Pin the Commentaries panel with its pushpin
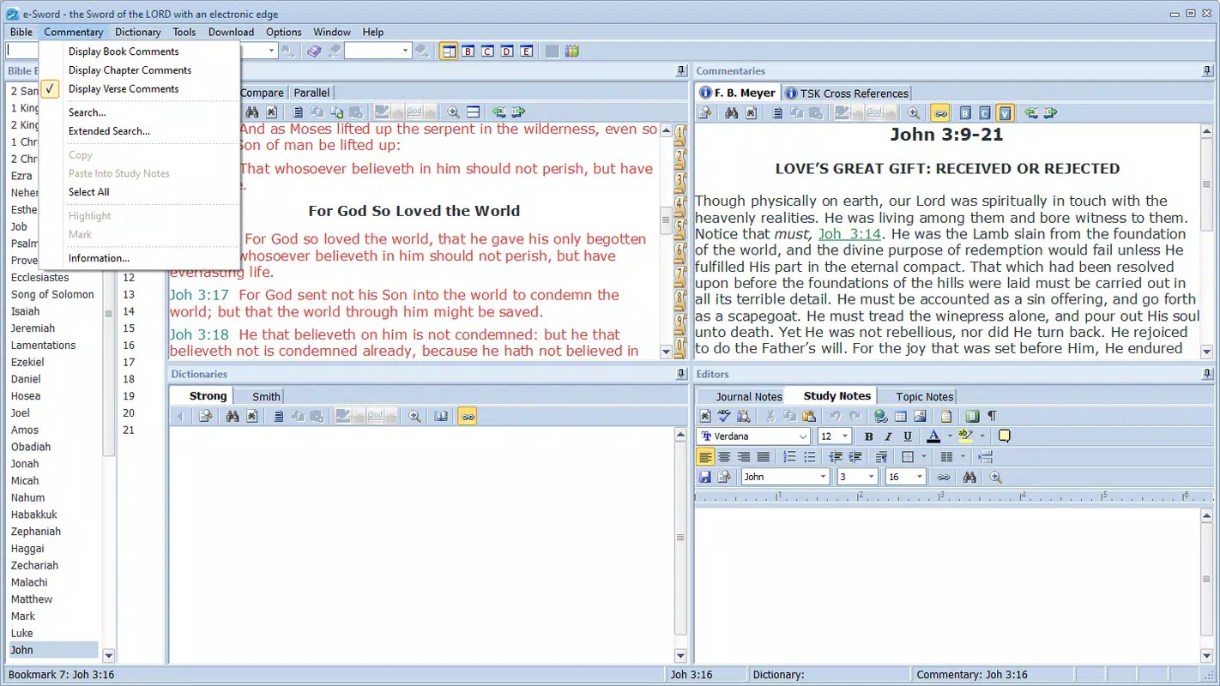This screenshot has width=1220, height=686. pos(1208,71)
